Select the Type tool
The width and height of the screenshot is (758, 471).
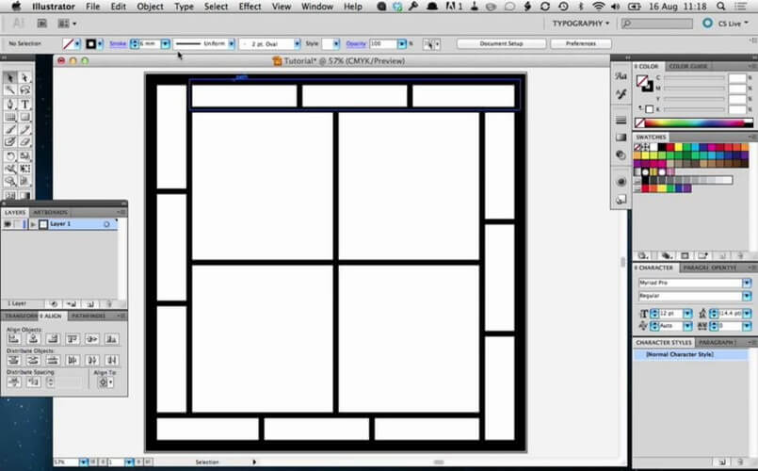click(24, 104)
